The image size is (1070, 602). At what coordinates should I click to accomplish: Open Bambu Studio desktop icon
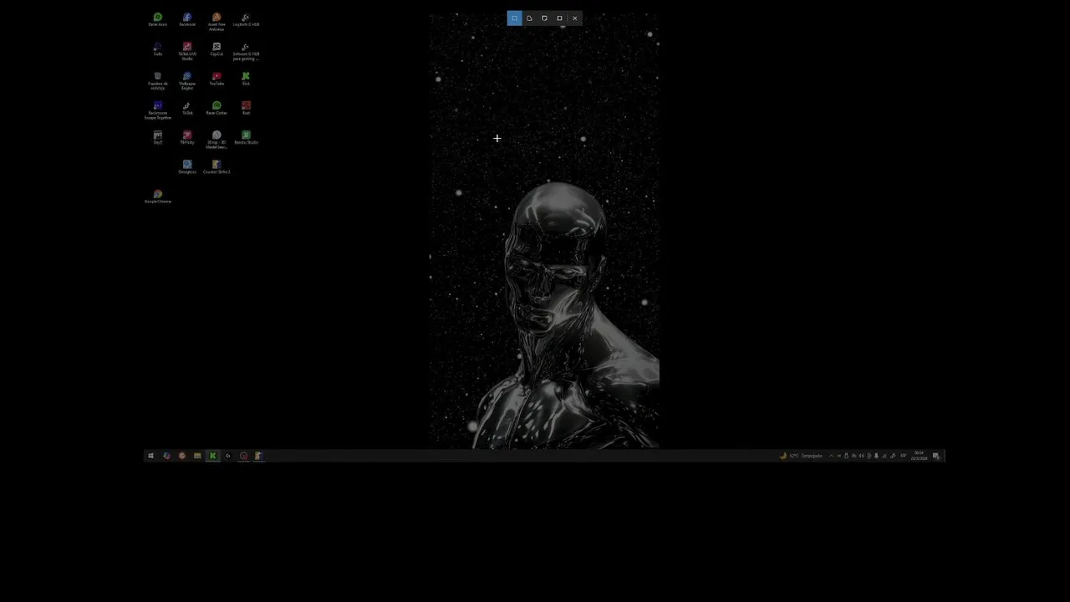(246, 137)
